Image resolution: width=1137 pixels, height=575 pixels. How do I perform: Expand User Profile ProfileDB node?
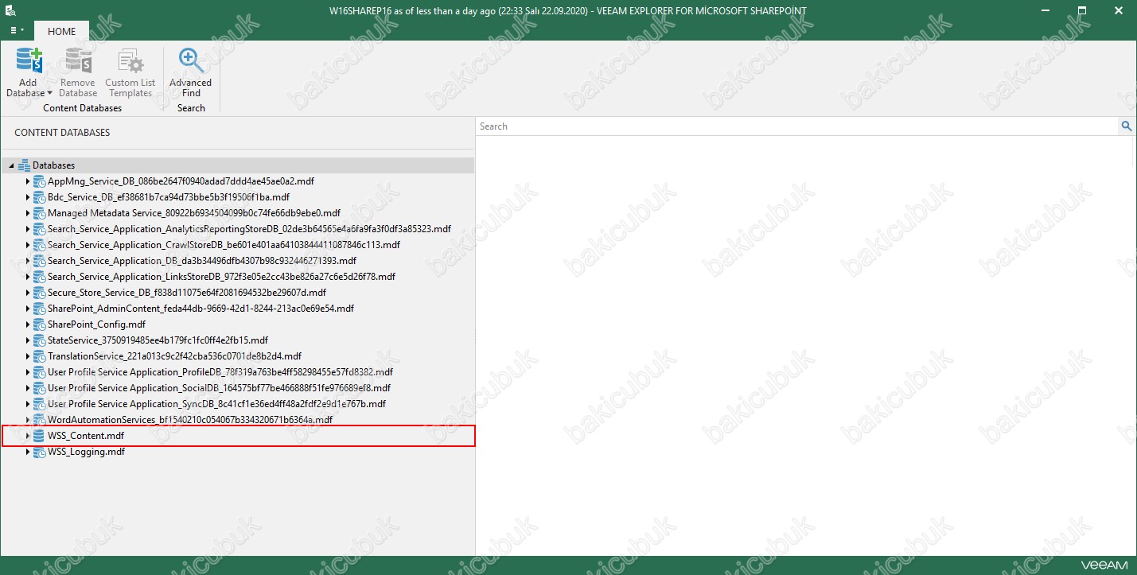[28, 372]
